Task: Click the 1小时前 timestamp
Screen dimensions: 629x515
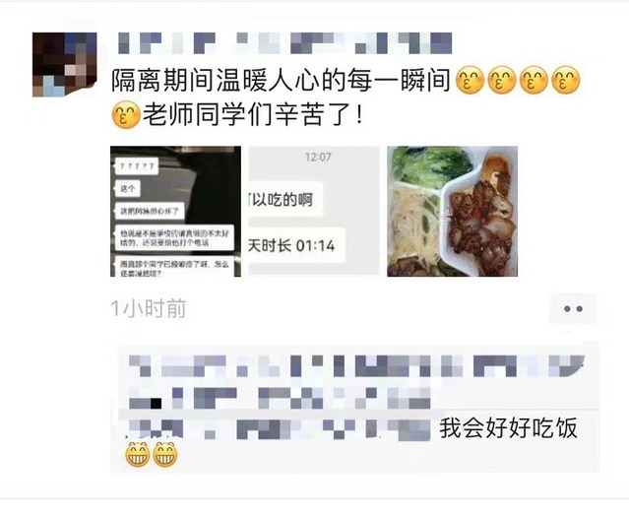Action: click(149, 308)
